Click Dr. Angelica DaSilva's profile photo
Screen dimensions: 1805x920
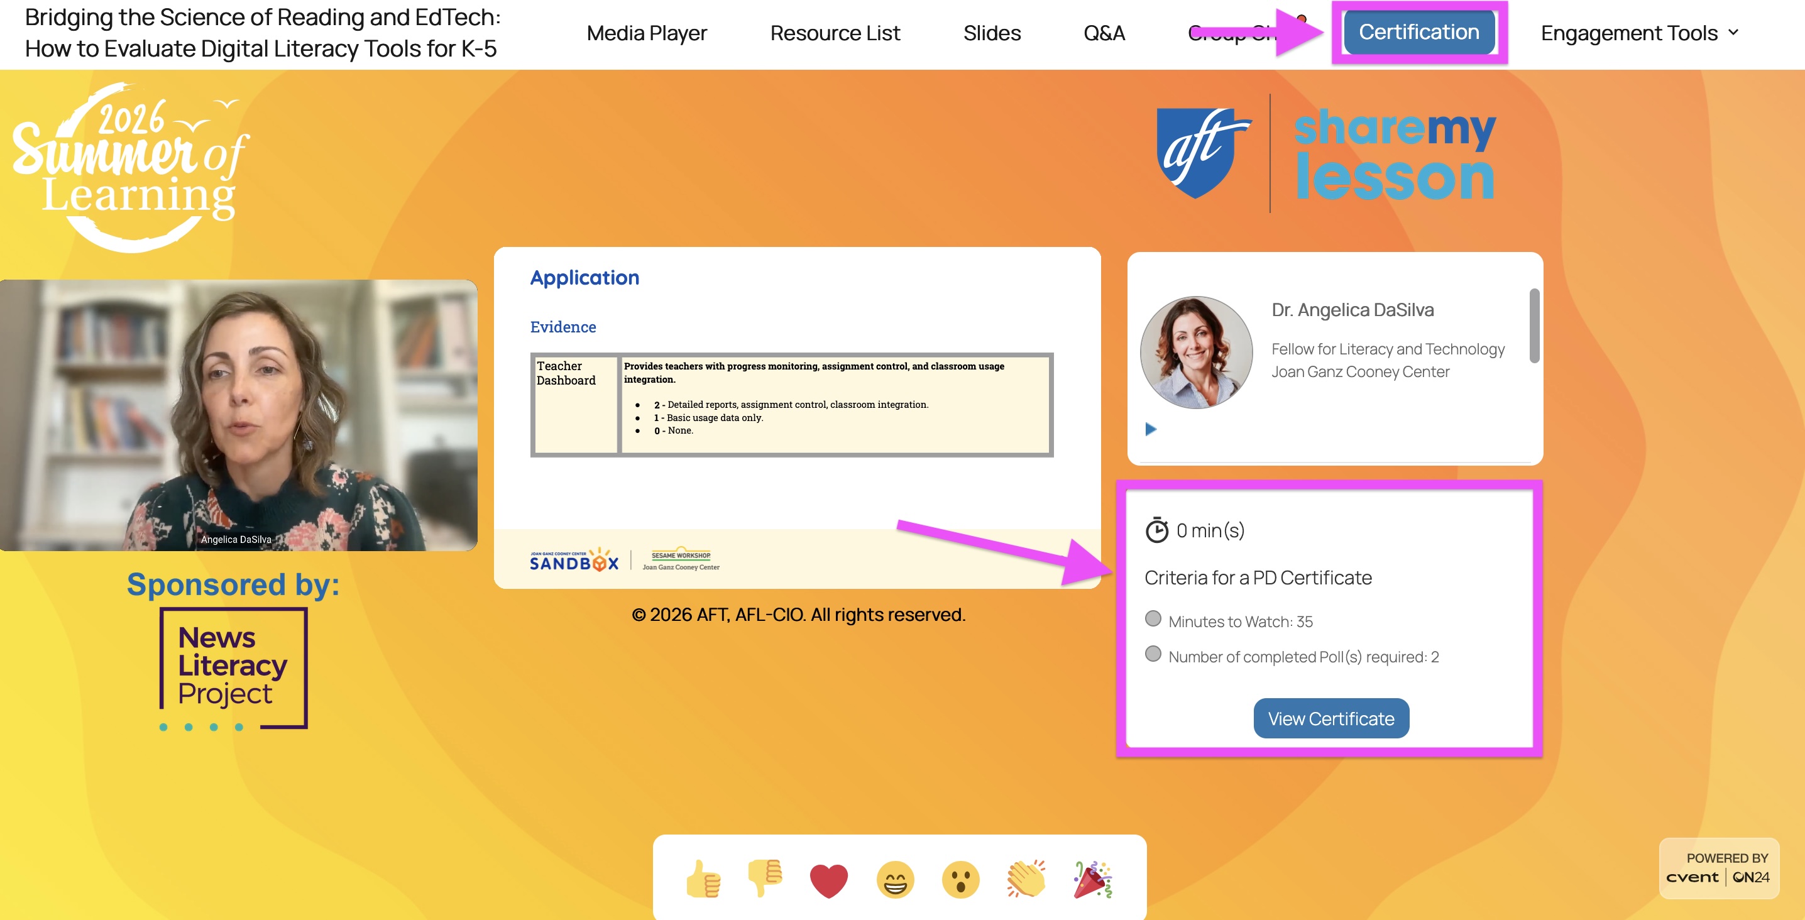click(1197, 353)
